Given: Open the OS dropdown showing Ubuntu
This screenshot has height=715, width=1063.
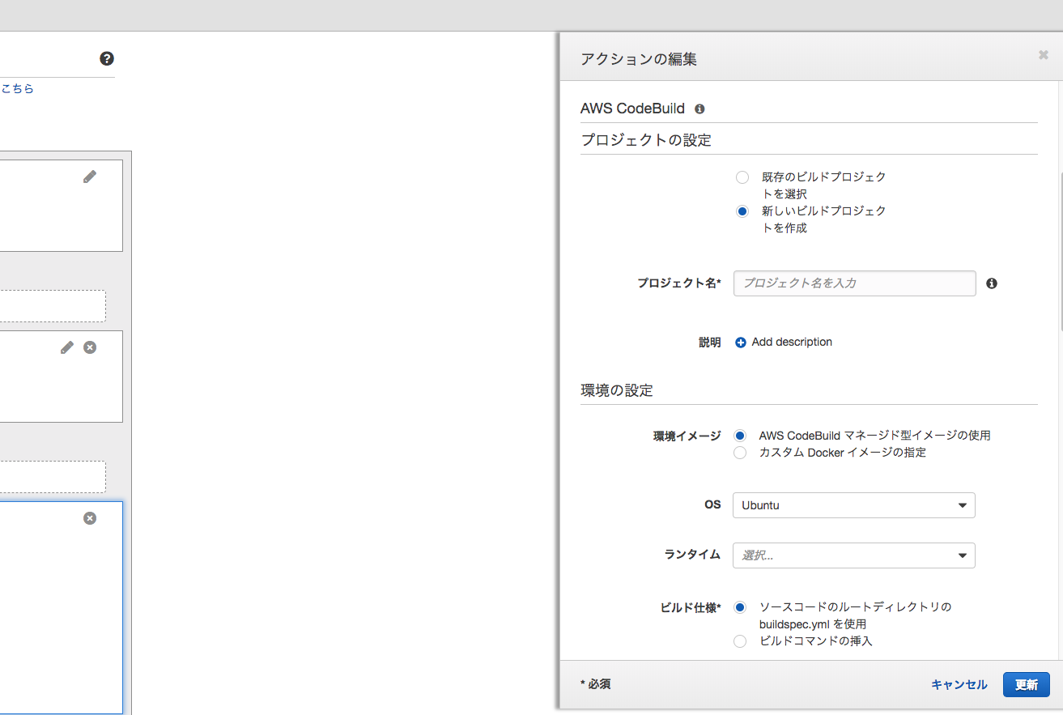Looking at the screenshot, I should tap(853, 504).
